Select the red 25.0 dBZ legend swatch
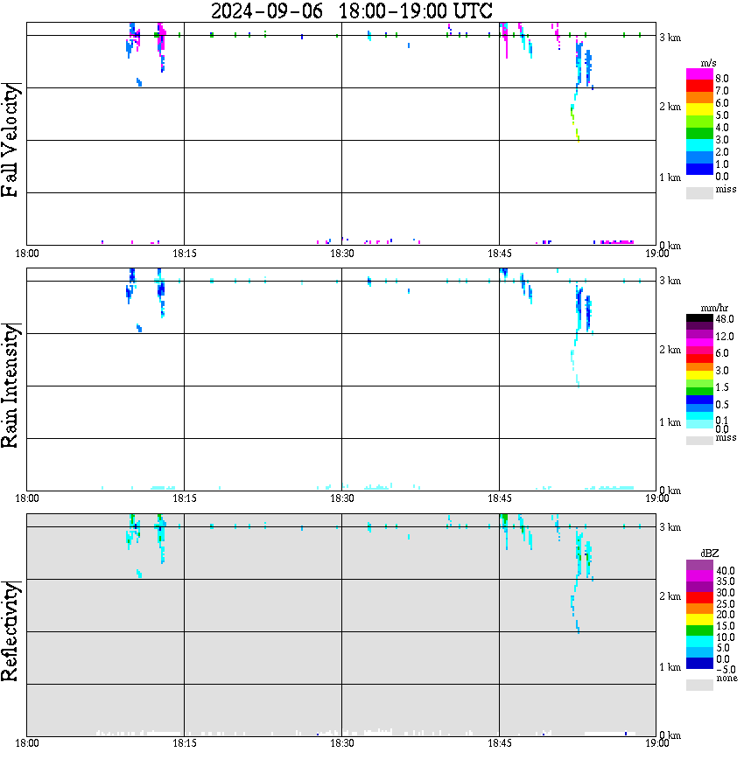This screenshot has width=744, height=759. pyautogui.click(x=699, y=598)
